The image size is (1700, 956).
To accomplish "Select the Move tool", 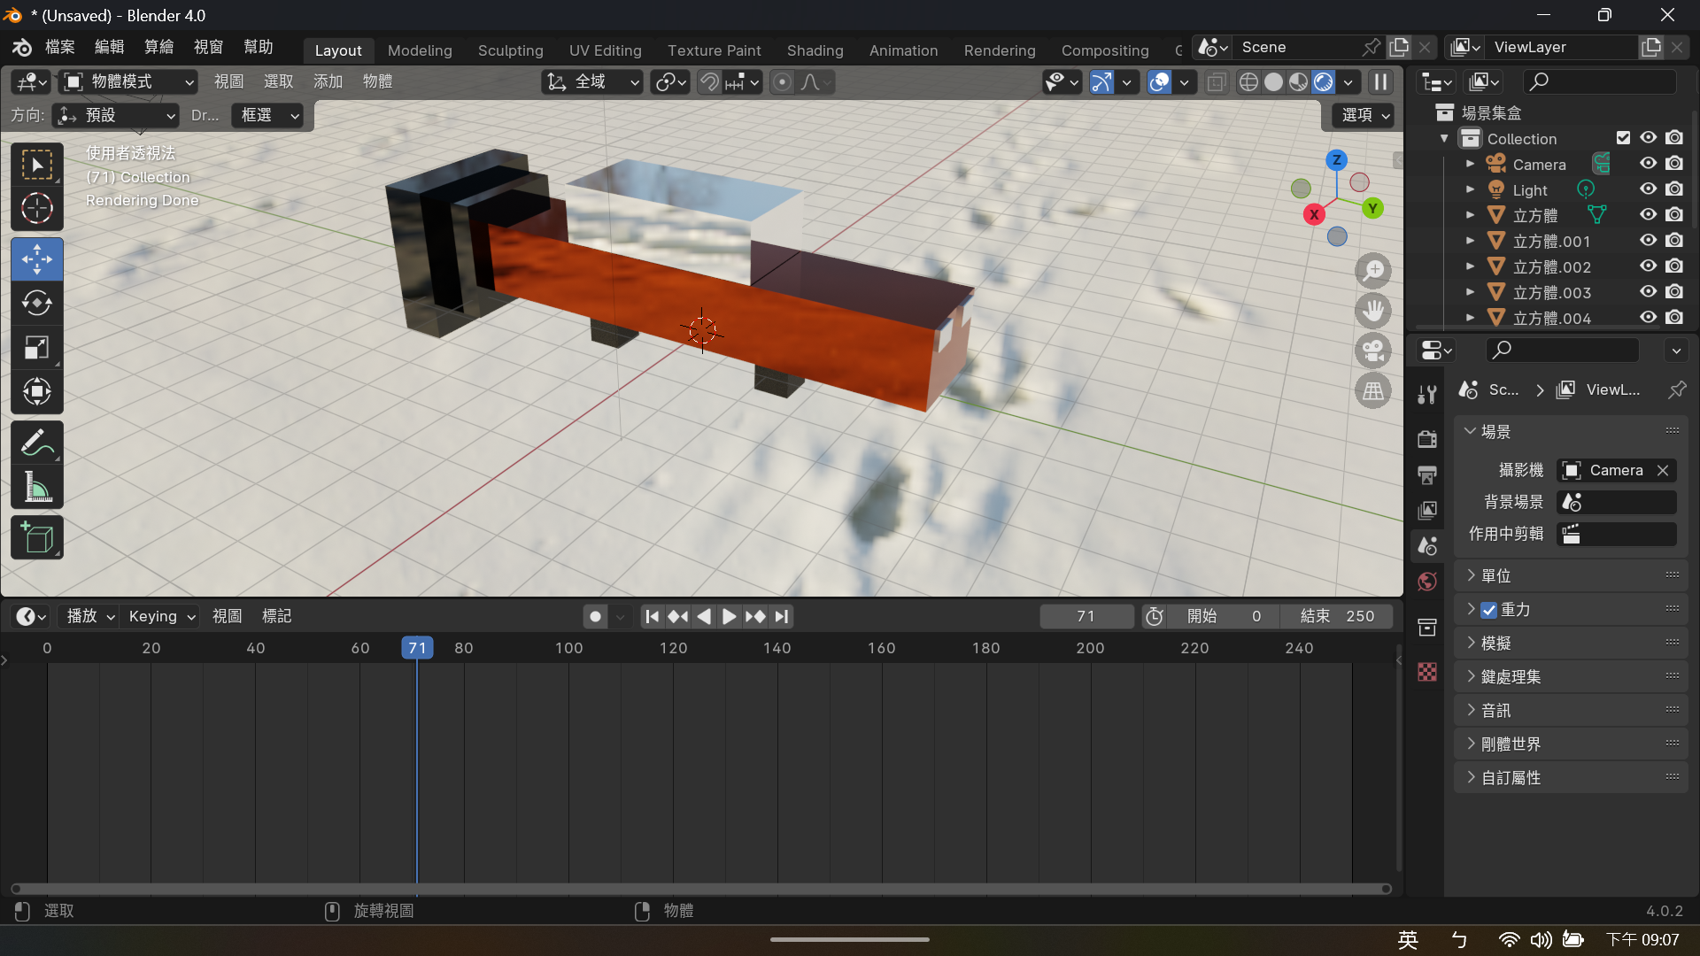I will coord(36,259).
